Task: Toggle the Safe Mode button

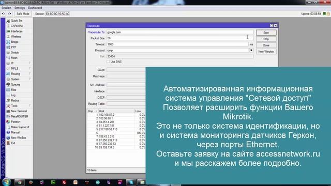Action: (23, 14)
